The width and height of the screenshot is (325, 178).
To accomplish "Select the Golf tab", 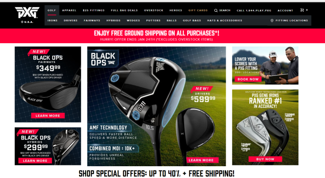I will click(x=52, y=10).
